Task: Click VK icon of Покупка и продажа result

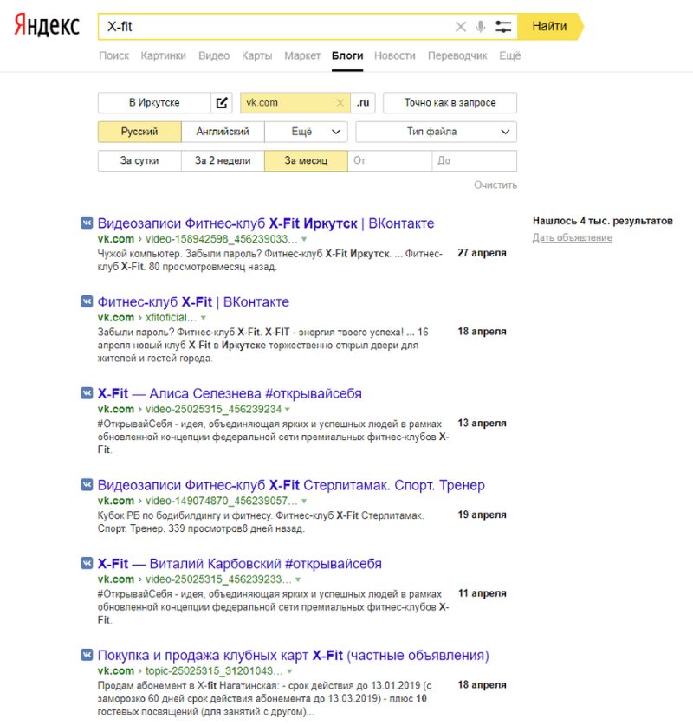Action: pyautogui.click(x=87, y=655)
